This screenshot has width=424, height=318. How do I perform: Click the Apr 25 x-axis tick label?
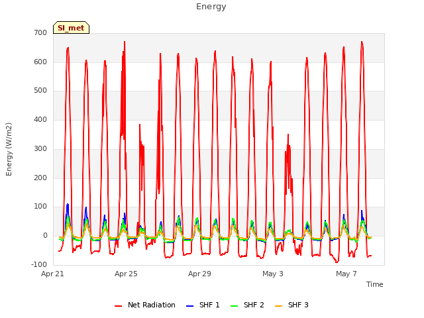click(126, 274)
